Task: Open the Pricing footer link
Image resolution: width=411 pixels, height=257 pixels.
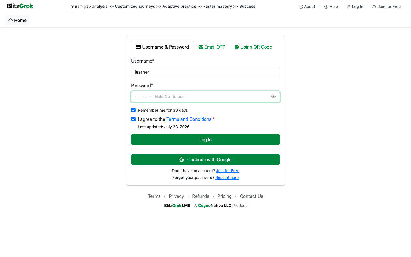Action: [x=225, y=196]
